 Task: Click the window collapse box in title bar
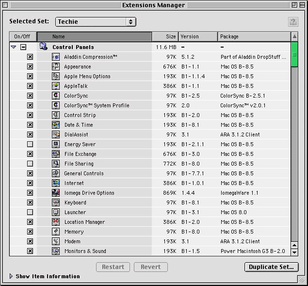(x=302, y=5)
